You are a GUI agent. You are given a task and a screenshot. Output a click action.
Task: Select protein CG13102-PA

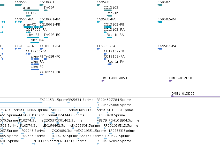click(105, 59)
